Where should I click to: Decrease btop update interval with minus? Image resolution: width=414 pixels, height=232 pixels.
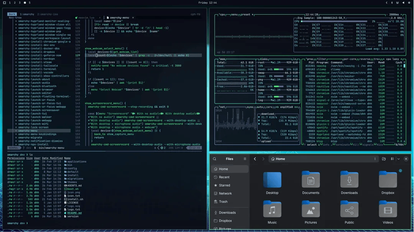tap(387, 15)
